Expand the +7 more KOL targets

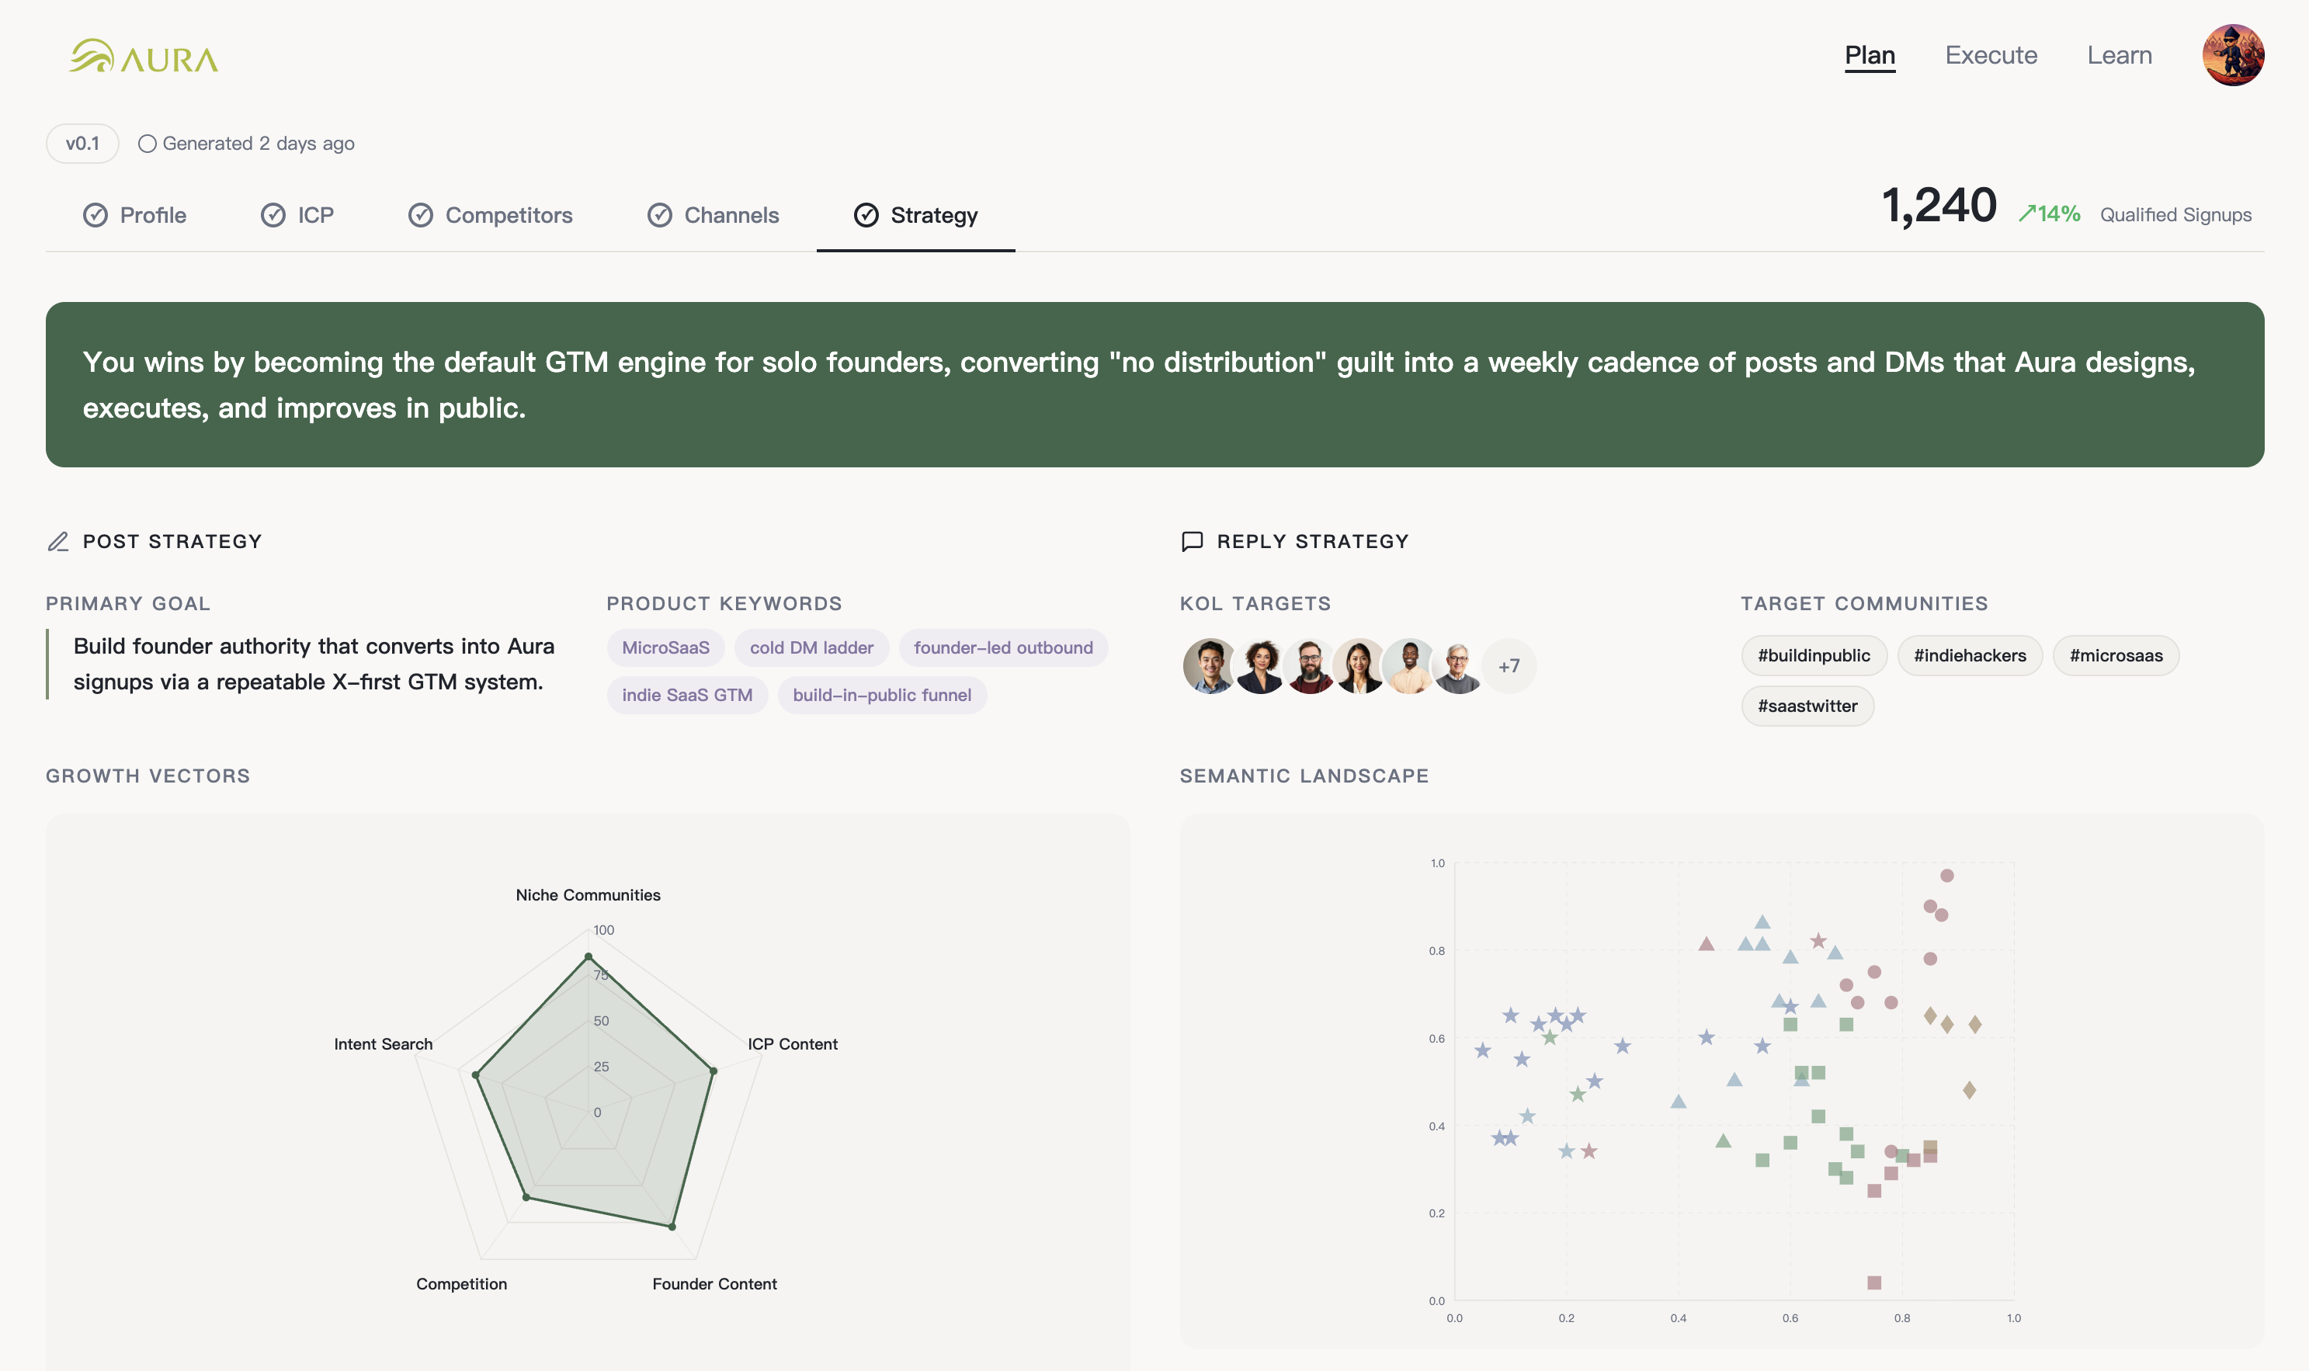[x=1508, y=666]
